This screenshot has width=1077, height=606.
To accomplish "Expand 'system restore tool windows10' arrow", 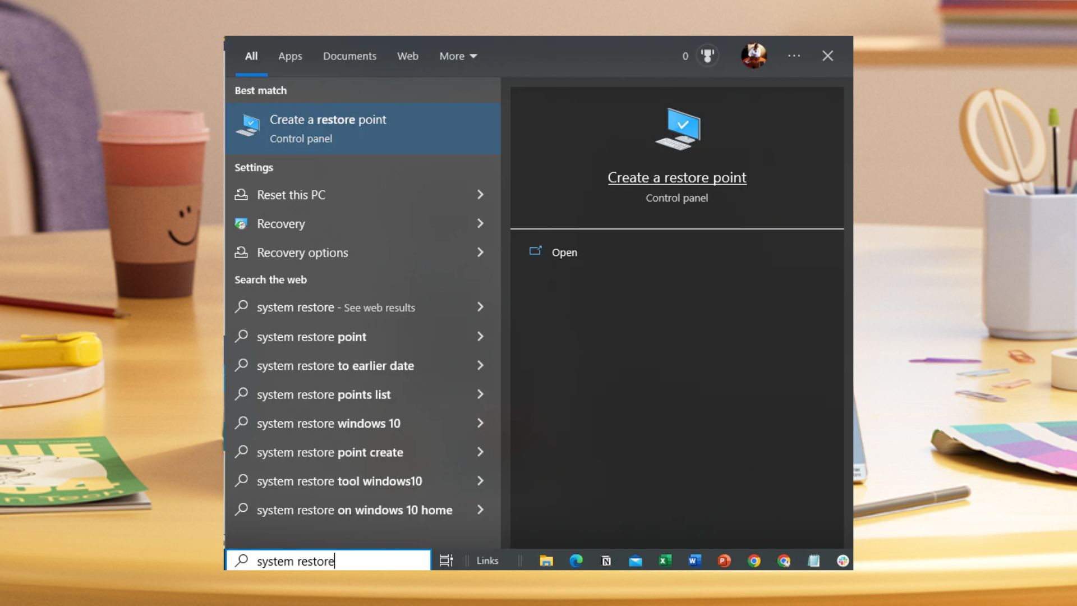I will click(480, 481).
